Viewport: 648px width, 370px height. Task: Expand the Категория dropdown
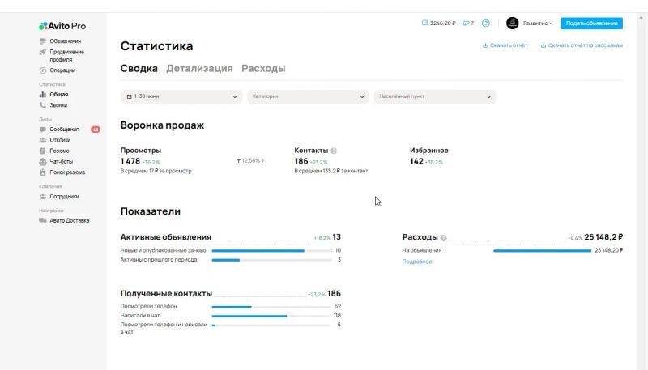click(x=308, y=96)
